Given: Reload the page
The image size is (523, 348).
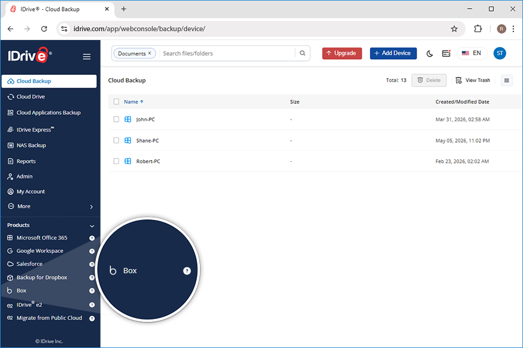Looking at the screenshot, I should 44,29.
